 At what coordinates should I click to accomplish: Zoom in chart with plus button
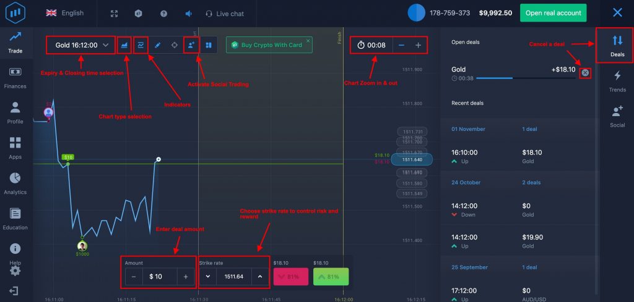coord(419,45)
